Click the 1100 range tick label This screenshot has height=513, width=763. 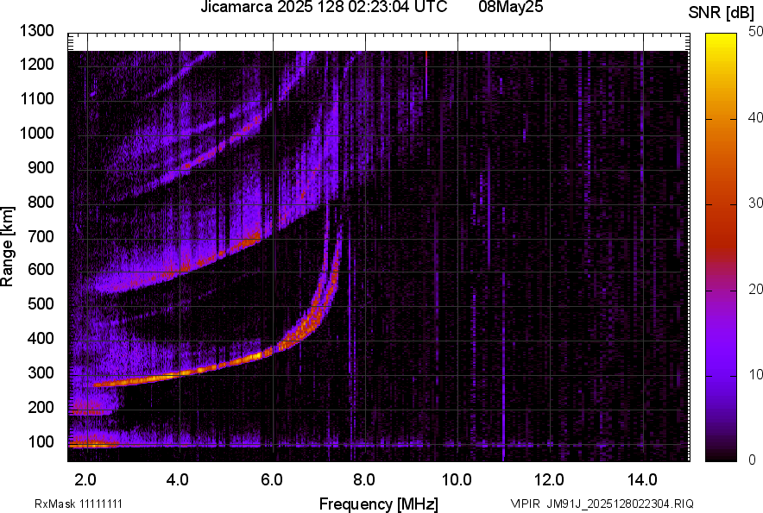click(36, 98)
